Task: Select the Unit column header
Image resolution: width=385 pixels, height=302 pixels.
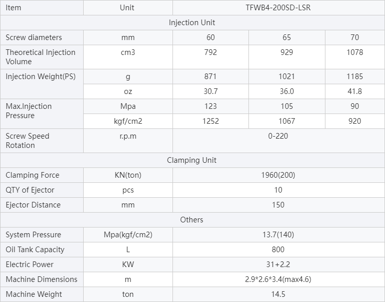Action: point(128,8)
